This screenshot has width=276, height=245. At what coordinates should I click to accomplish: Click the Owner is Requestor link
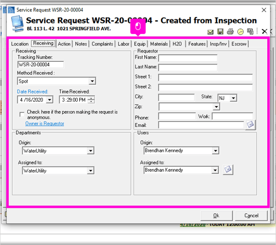[45, 124]
